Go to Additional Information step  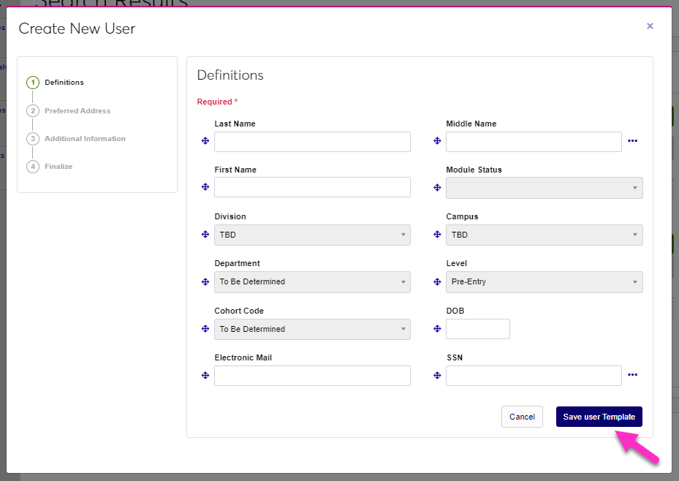point(85,139)
